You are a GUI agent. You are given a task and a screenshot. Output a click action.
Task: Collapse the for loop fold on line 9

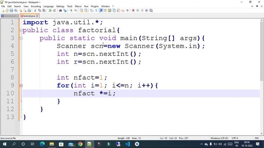[21, 86]
